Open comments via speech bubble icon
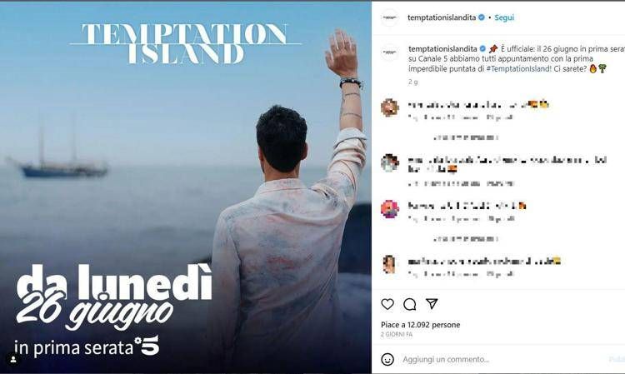 tap(409, 304)
